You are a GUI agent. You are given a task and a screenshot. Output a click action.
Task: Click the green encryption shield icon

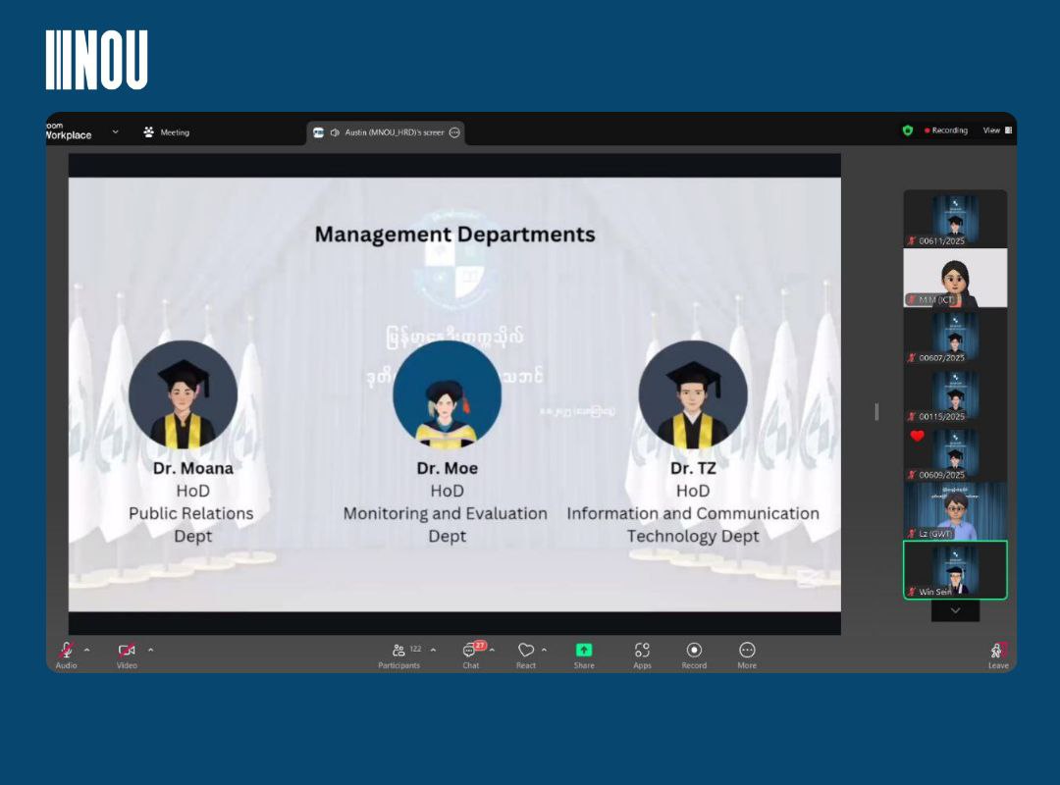908,131
